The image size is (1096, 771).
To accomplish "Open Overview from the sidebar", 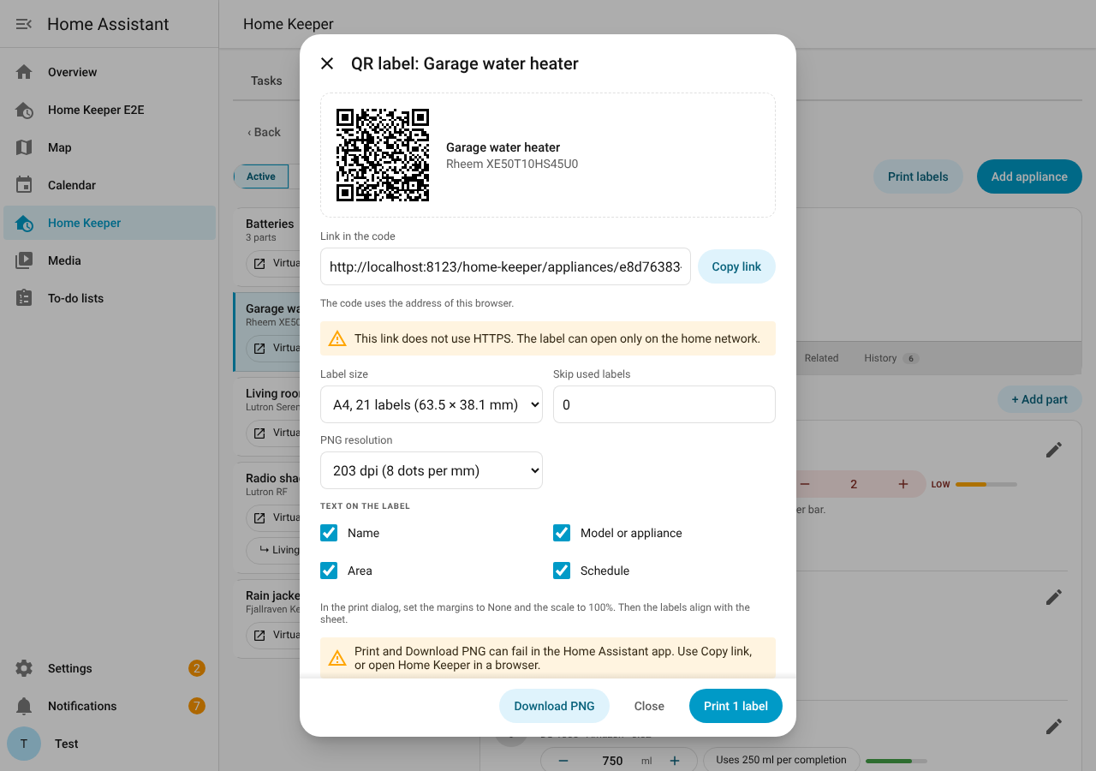I will pos(110,72).
